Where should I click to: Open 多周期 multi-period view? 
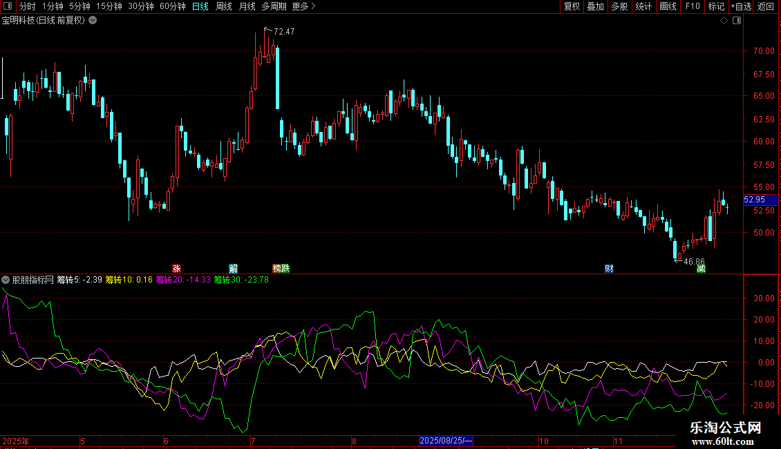click(274, 6)
